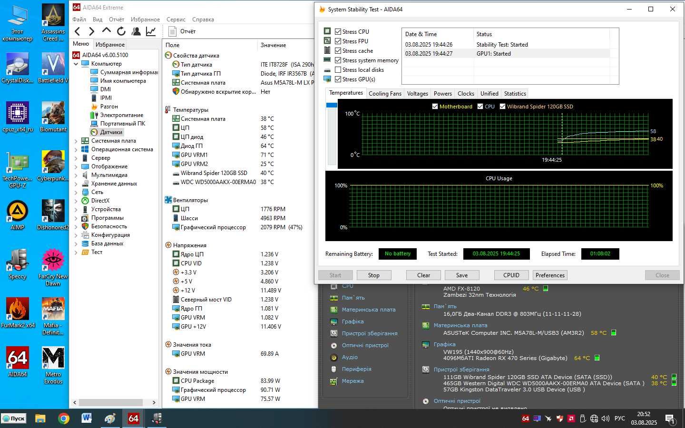This screenshot has width=685, height=428.
Task: Open the Battlefield V desktop icon
Action: click(53, 68)
